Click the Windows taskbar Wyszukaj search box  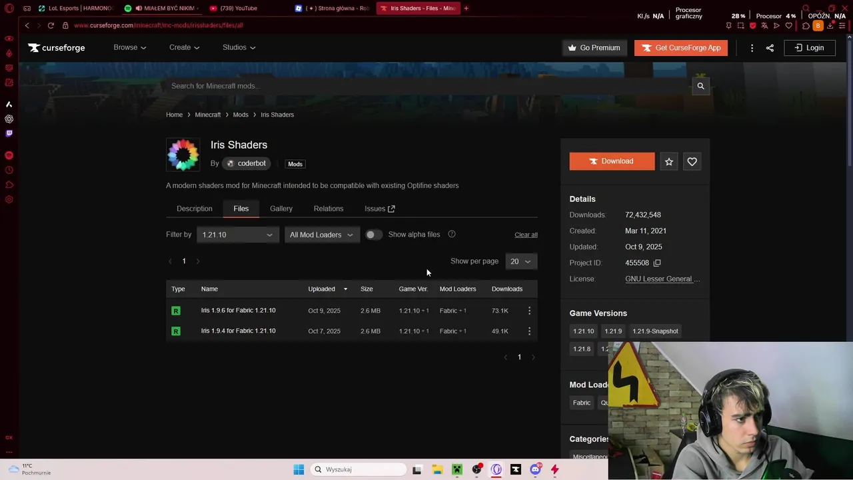(359, 469)
